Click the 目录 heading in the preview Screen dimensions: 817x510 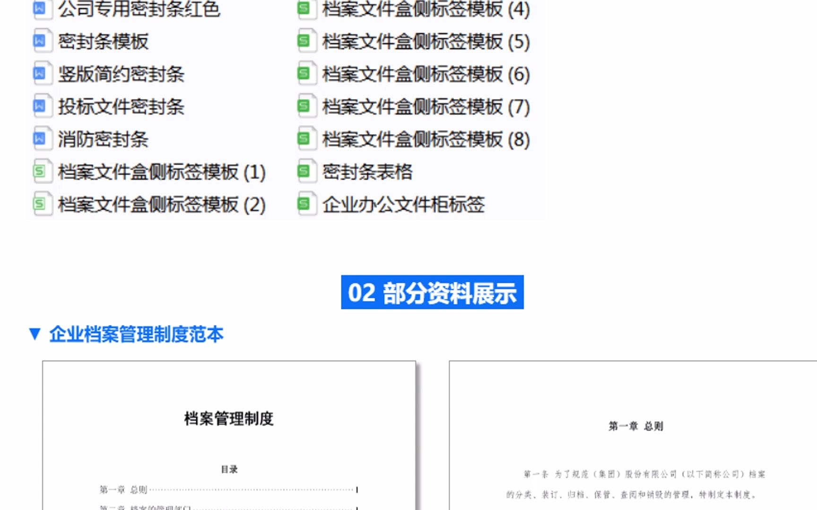tap(229, 469)
